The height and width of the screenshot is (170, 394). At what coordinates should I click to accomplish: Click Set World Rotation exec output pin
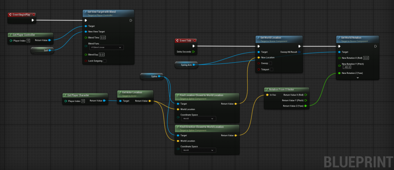[375, 47]
